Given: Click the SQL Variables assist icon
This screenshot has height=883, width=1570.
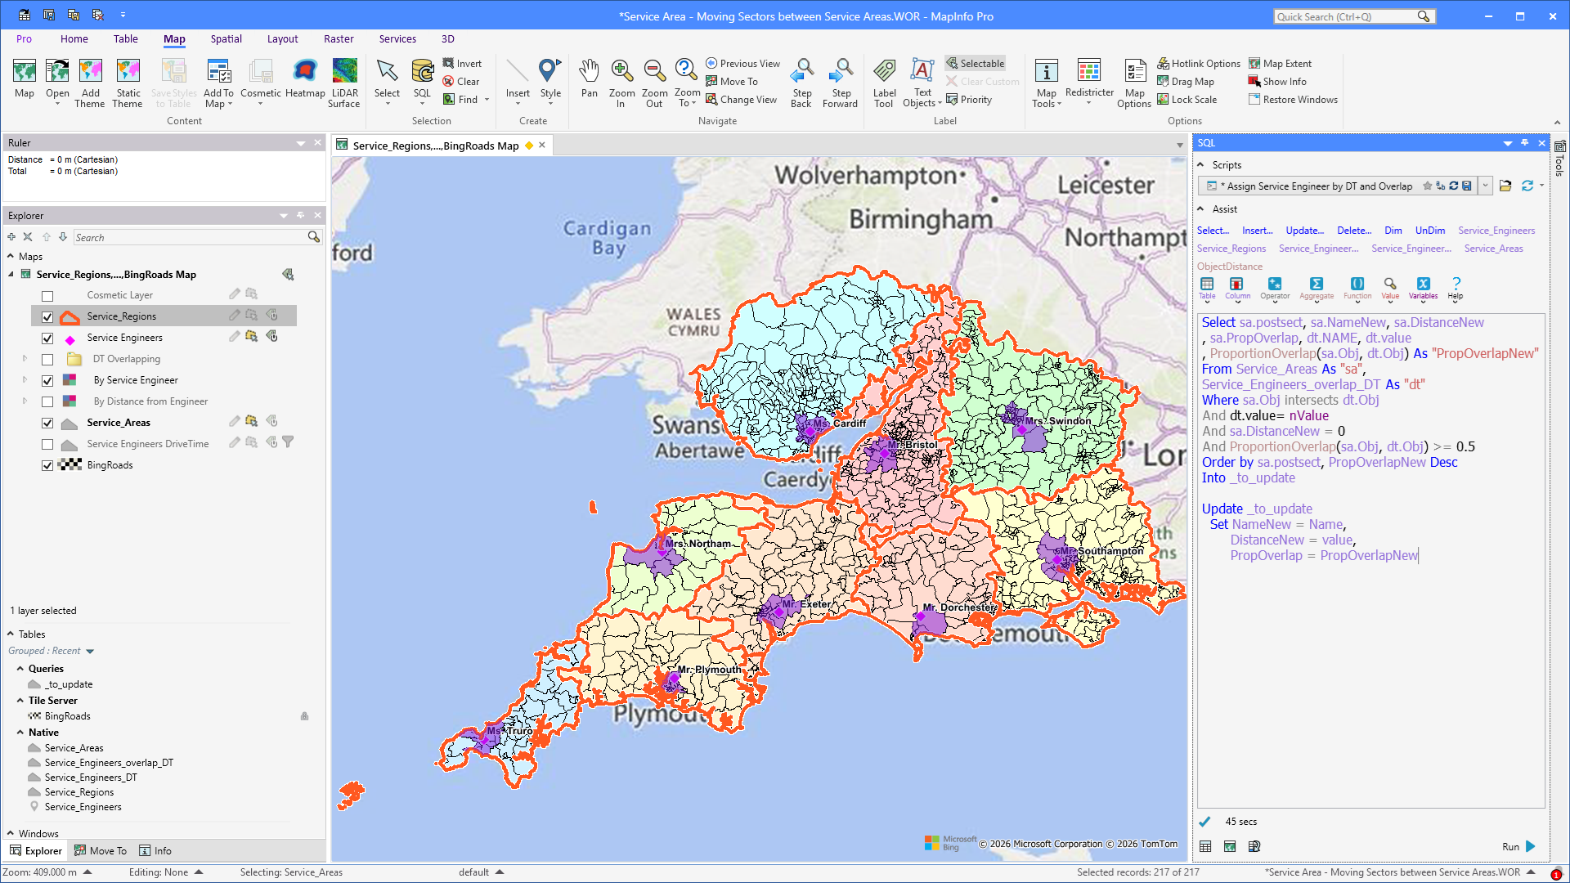Looking at the screenshot, I should [1423, 288].
